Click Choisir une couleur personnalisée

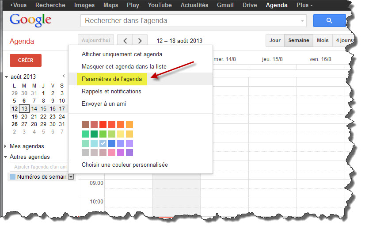125,165
